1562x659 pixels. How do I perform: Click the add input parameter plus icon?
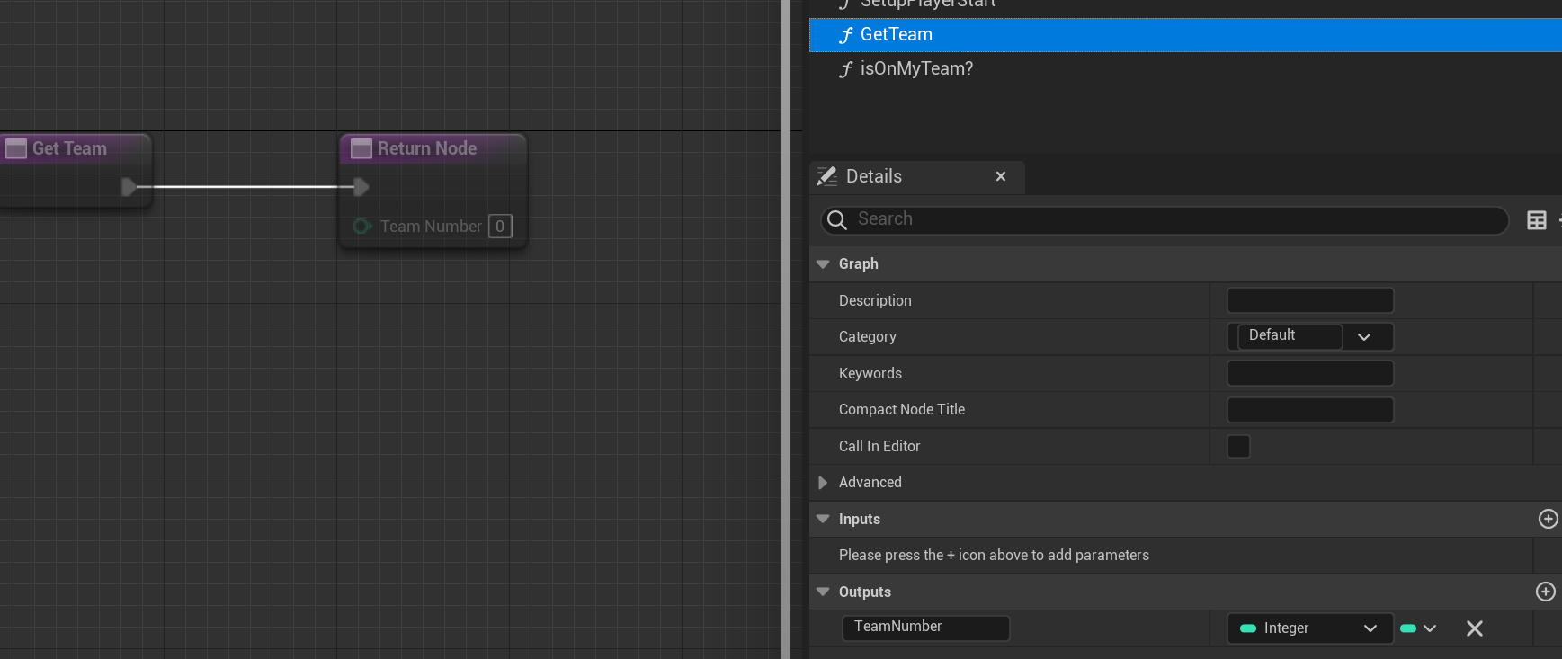click(x=1548, y=519)
